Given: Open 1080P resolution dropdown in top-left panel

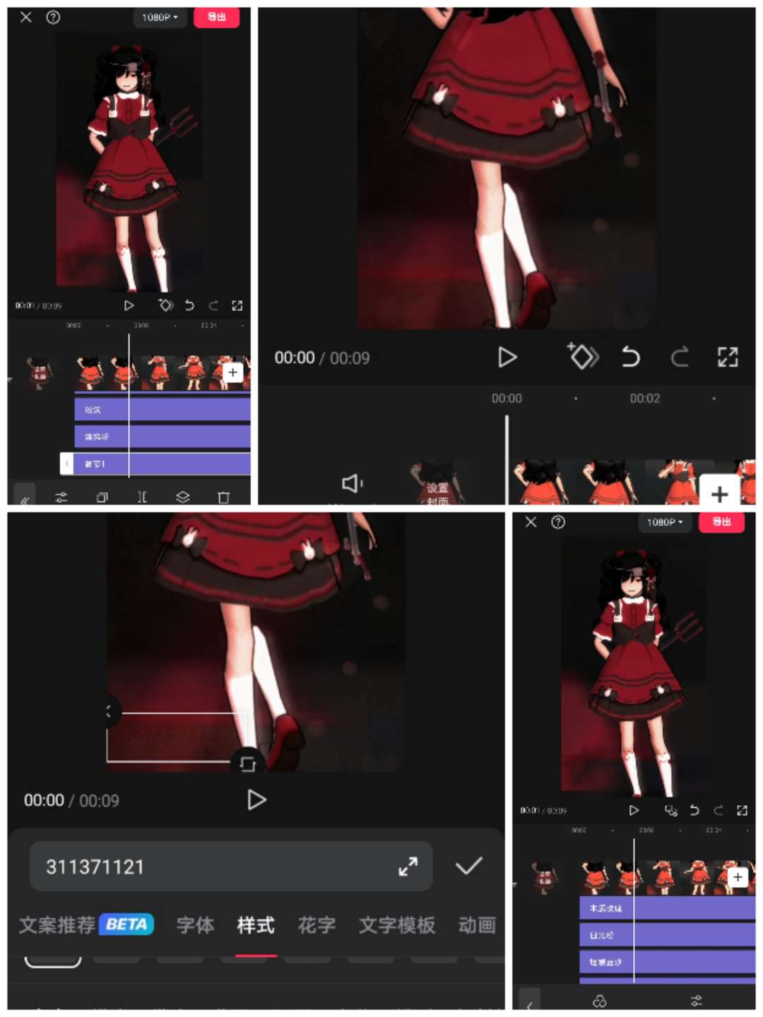Looking at the screenshot, I should pyautogui.click(x=160, y=17).
